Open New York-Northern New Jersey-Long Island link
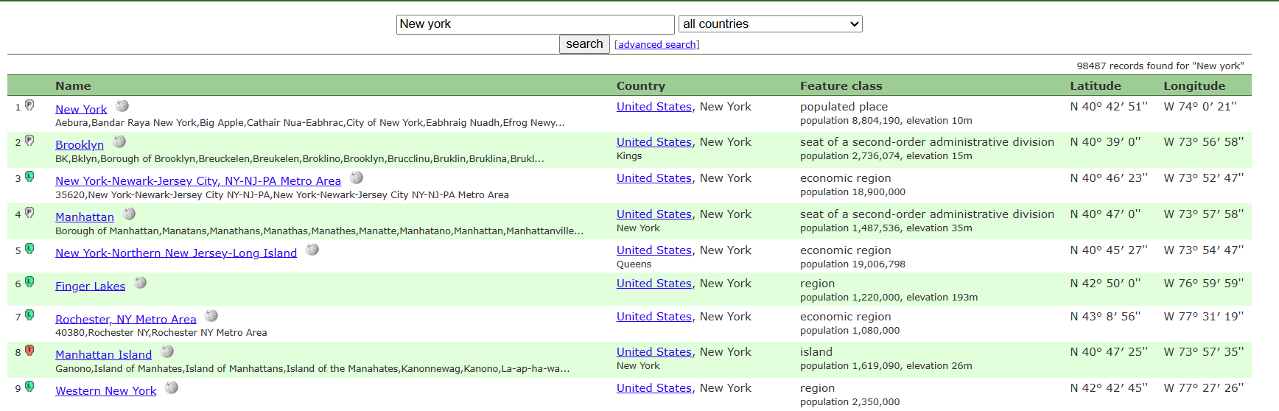 click(x=176, y=253)
